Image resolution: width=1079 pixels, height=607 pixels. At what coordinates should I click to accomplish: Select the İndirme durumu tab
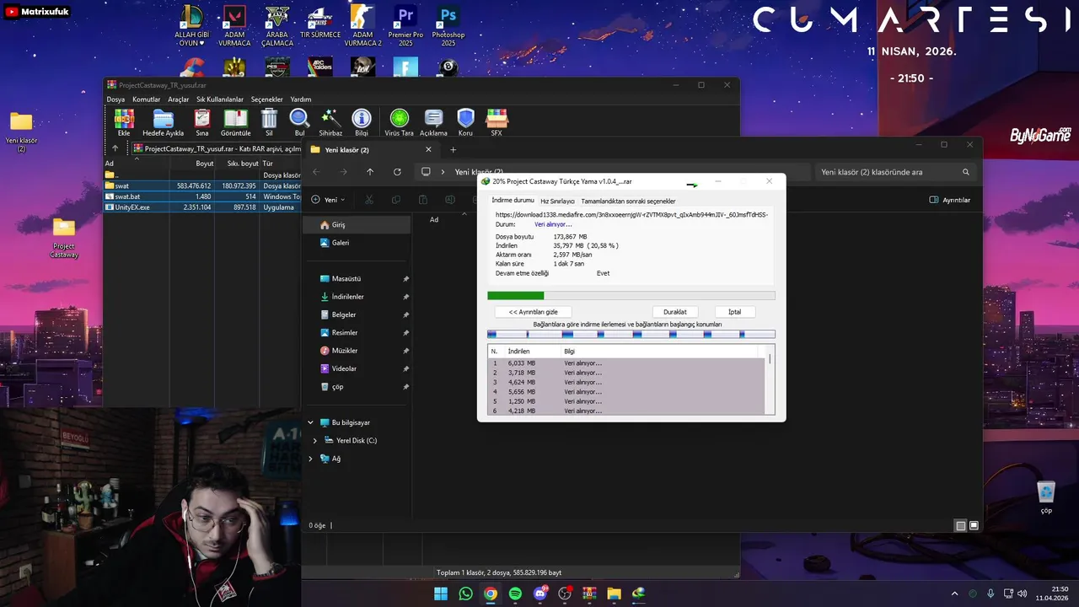point(513,201)
